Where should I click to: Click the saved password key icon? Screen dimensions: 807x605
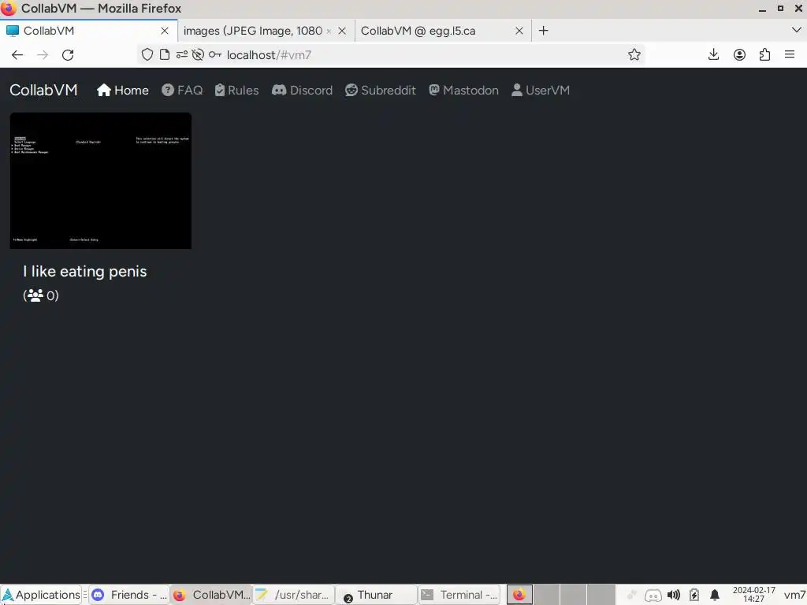click(214, 54)
